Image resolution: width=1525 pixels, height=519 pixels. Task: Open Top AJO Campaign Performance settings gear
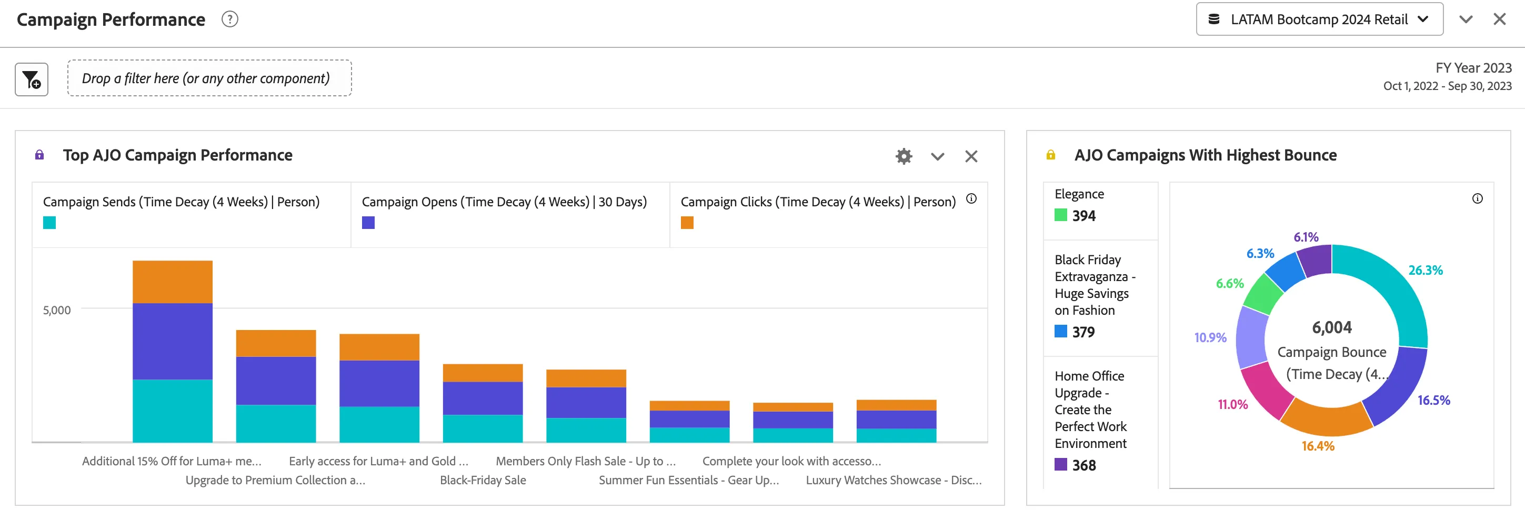coord(904,156)
